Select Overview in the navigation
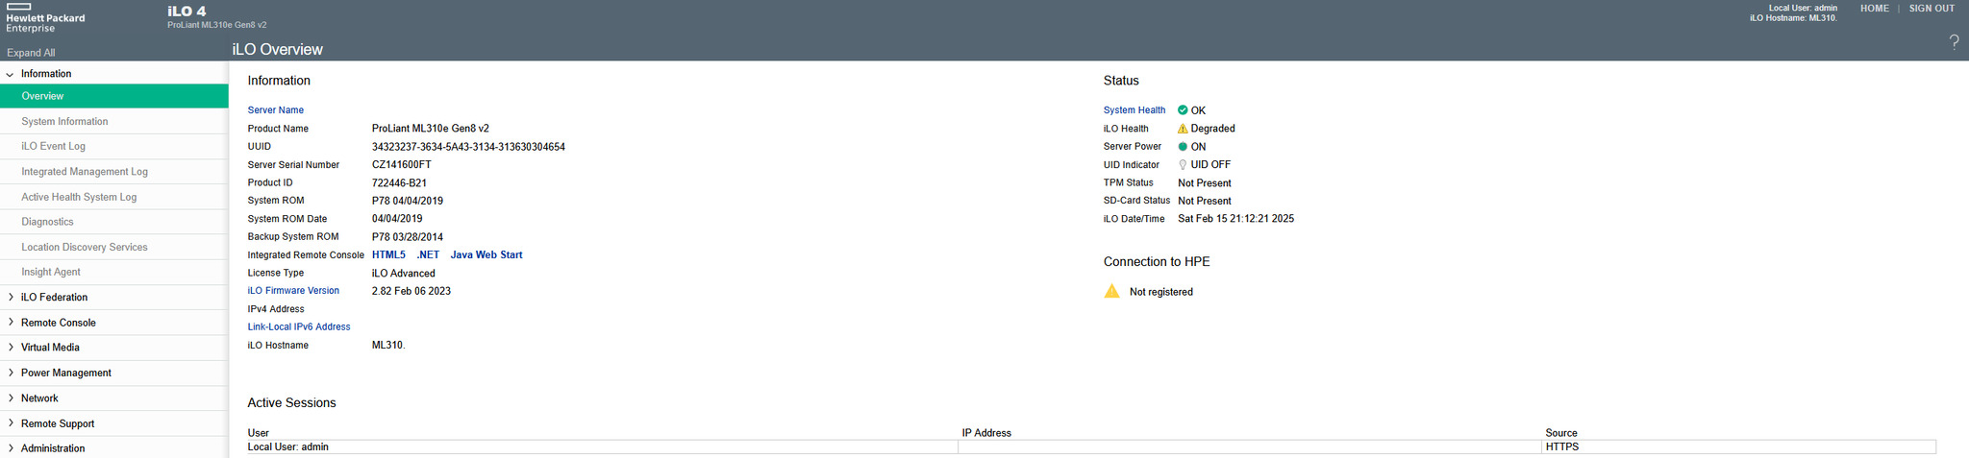 [x=114, y=96]
